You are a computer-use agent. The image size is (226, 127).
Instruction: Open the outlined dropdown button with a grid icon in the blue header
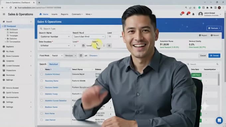214,28
